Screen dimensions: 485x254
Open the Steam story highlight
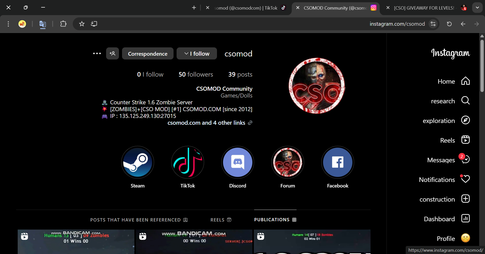(x=137, y=163)
